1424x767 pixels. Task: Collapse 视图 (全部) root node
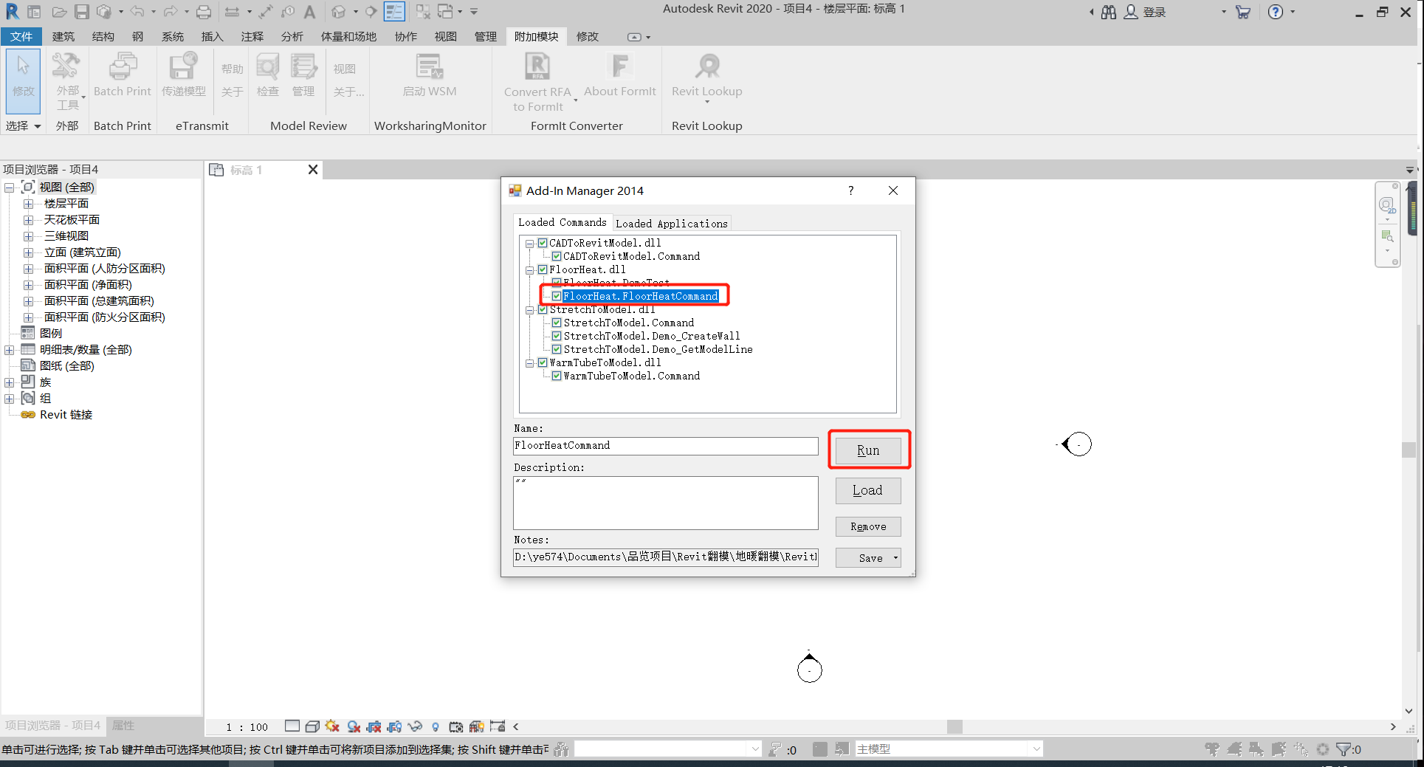point(9,188)
